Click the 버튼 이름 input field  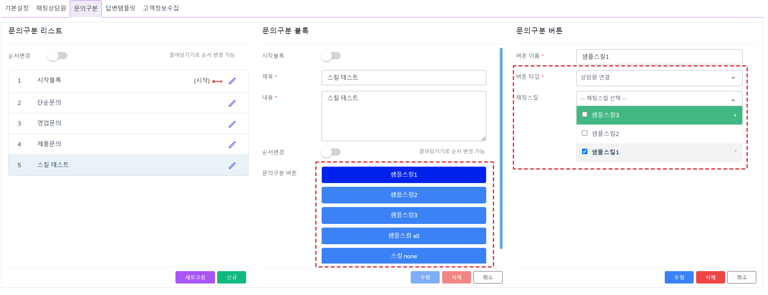[x=659, y=57]
